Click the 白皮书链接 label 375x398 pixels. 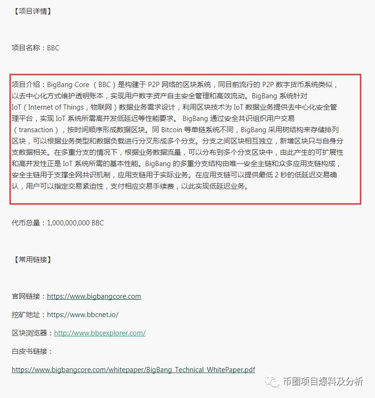click(32, 351)
